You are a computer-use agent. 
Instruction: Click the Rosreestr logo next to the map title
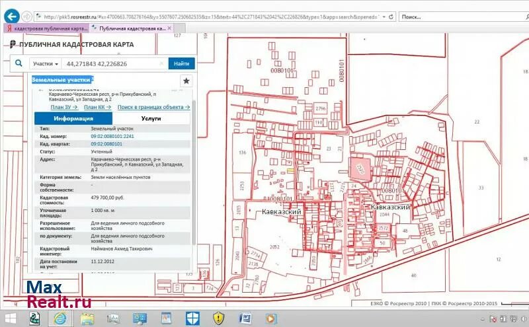coord(13,44)
